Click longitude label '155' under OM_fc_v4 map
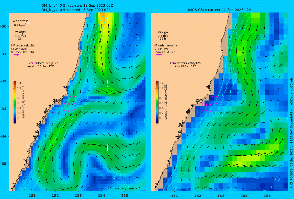This screenshot has width=294, height=199. coord(125,196)
